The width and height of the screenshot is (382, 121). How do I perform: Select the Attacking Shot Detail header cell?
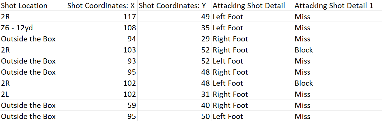point(252,6)
